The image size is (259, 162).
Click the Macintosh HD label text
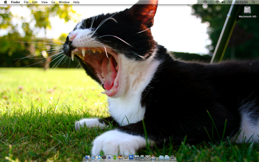click(247, 17)
